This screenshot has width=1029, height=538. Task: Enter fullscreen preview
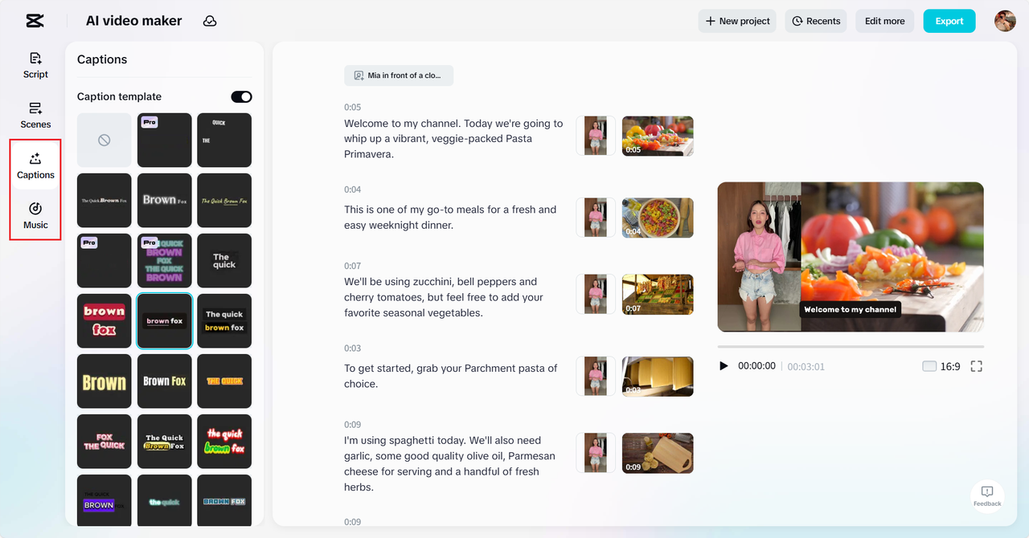coord(977,366)
